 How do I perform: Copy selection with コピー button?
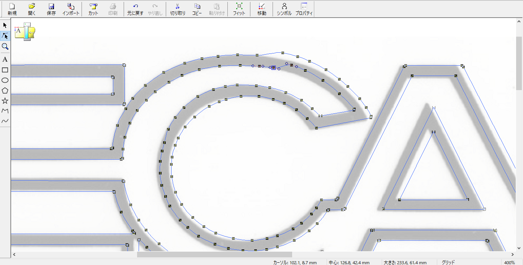pyautogui.click(x=197, y=9)
